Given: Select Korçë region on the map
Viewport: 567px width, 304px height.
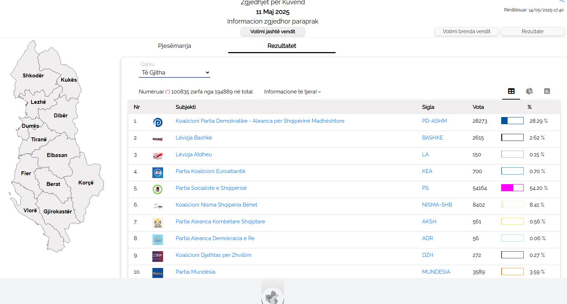Looking at the screenshot, I should 86,183.
